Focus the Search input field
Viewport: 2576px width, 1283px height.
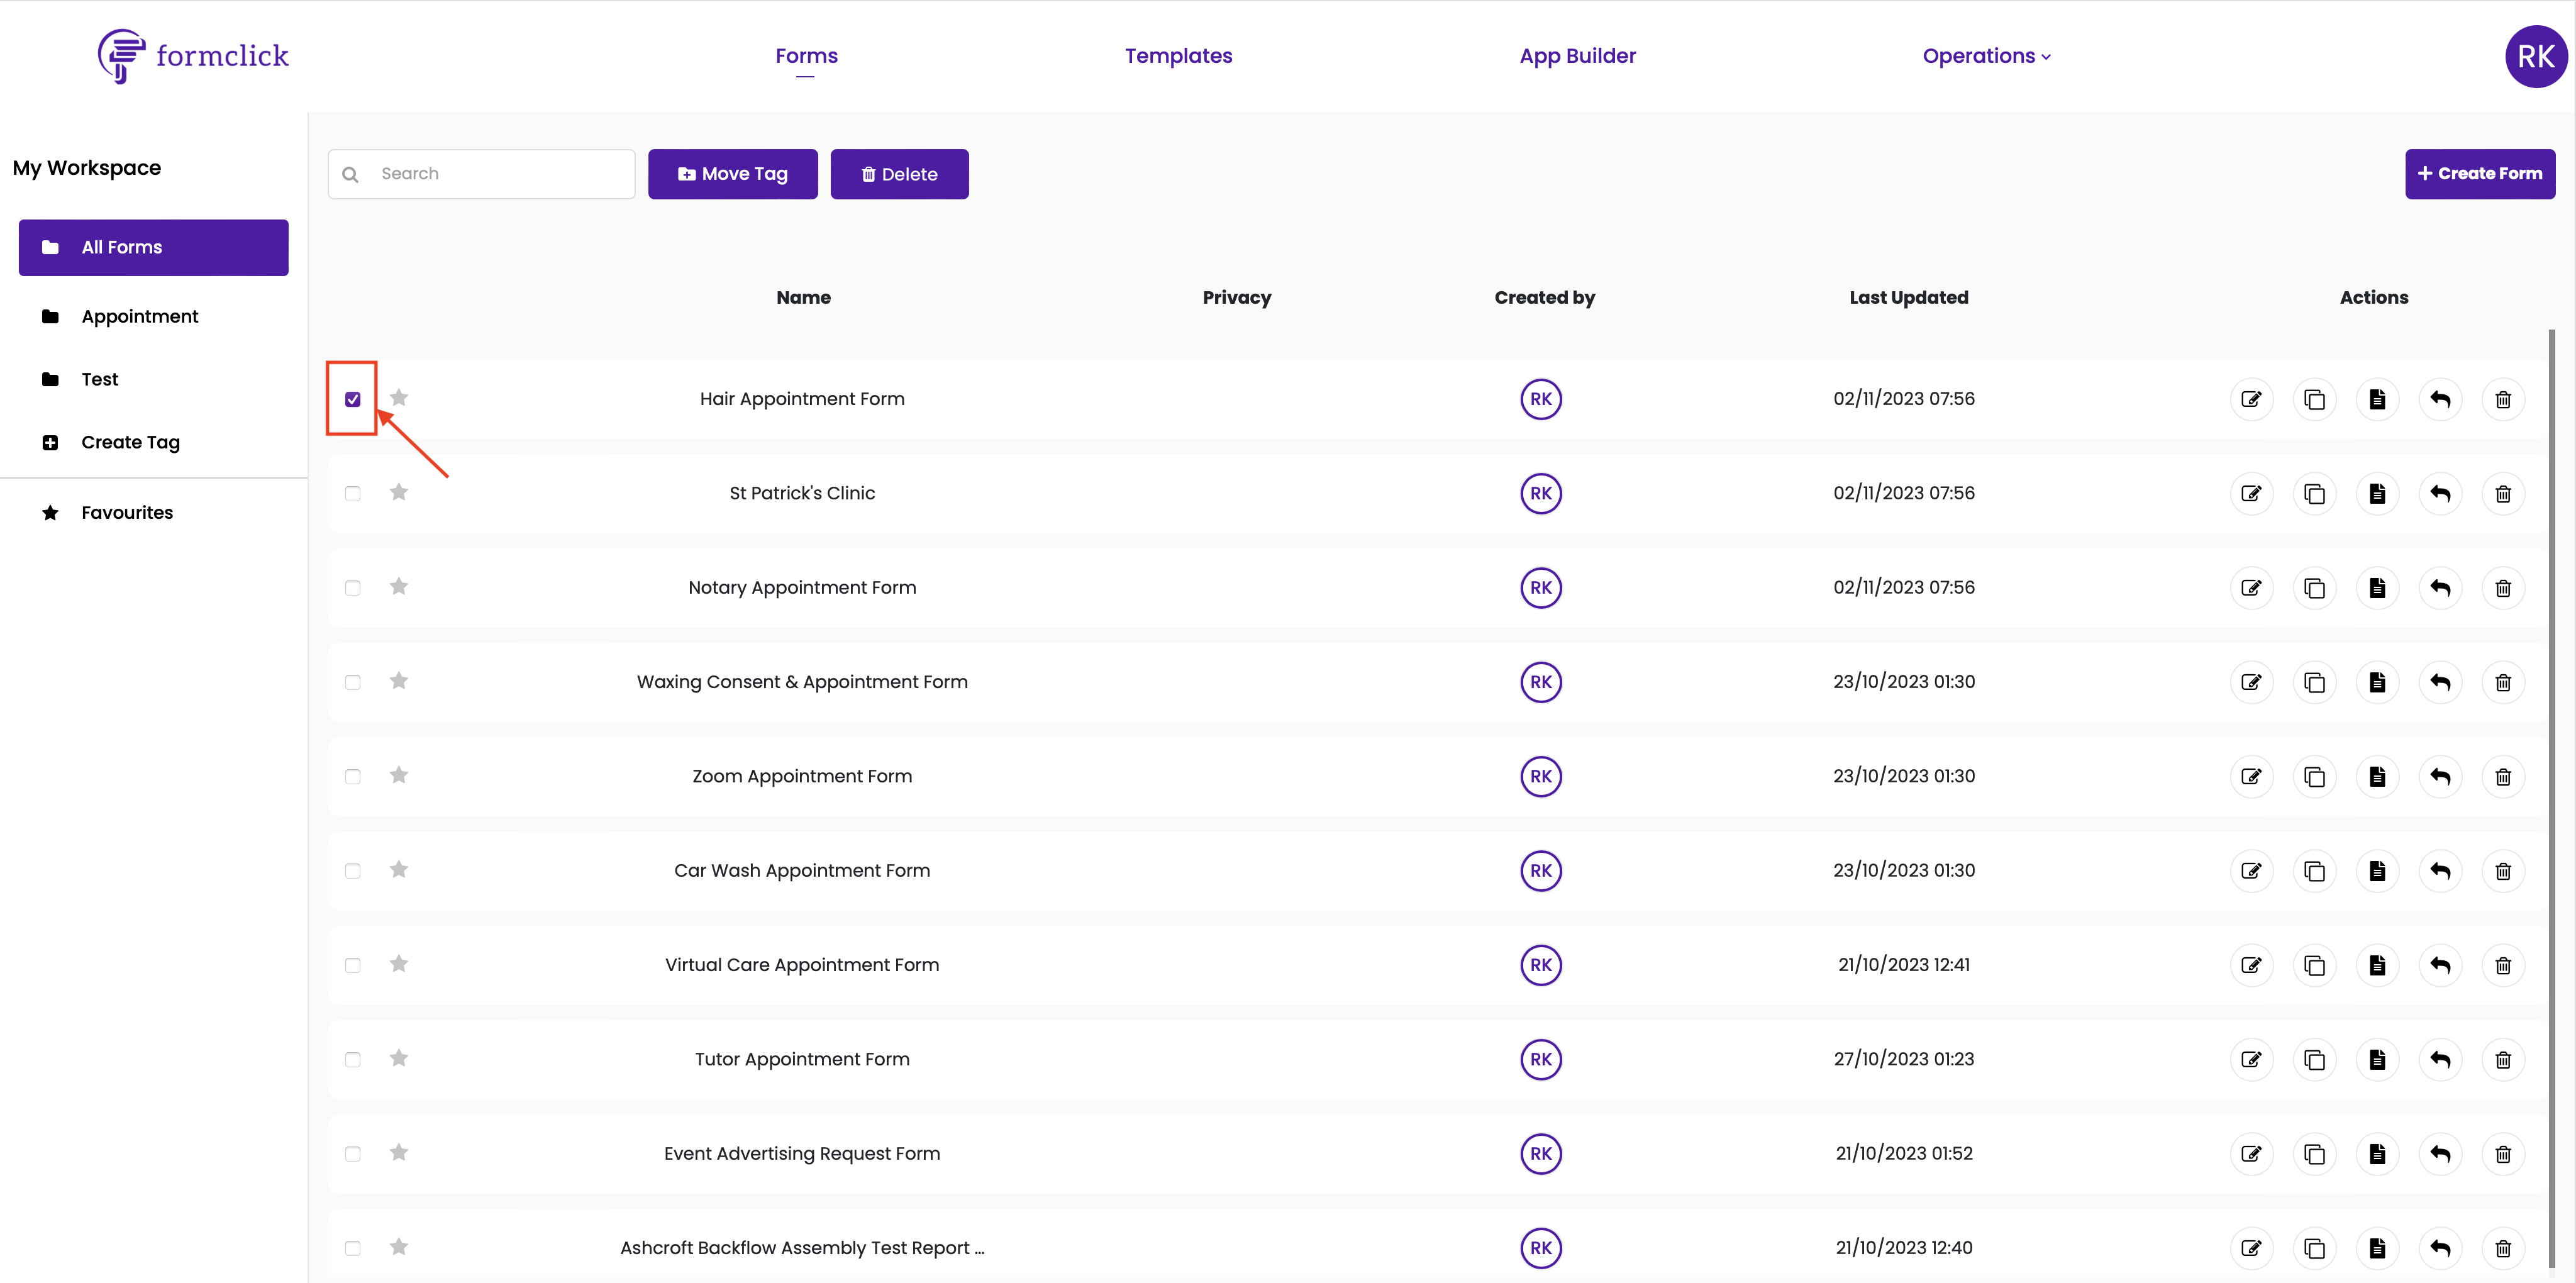point(481,174)
